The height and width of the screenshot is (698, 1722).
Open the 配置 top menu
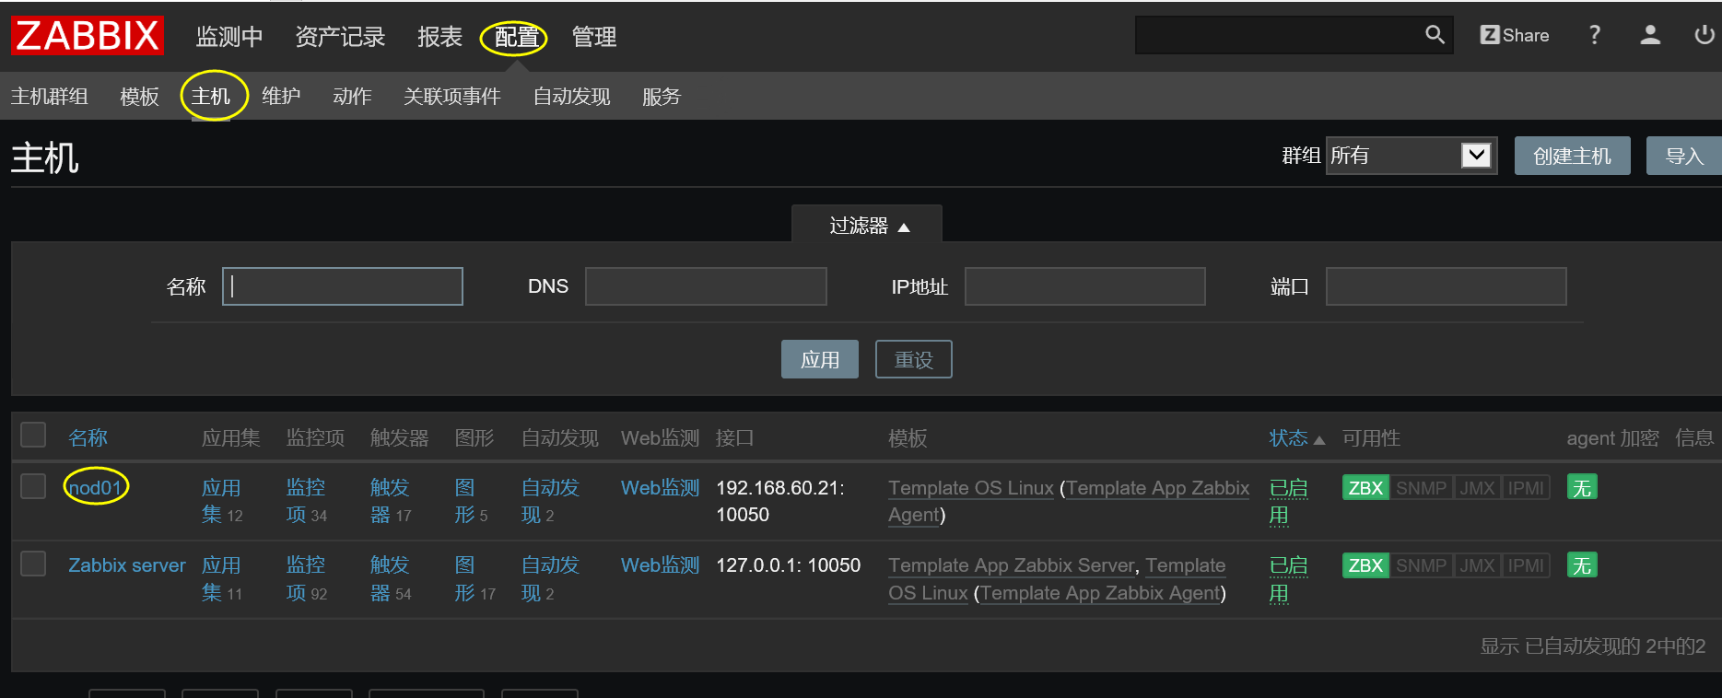point(516,37)
